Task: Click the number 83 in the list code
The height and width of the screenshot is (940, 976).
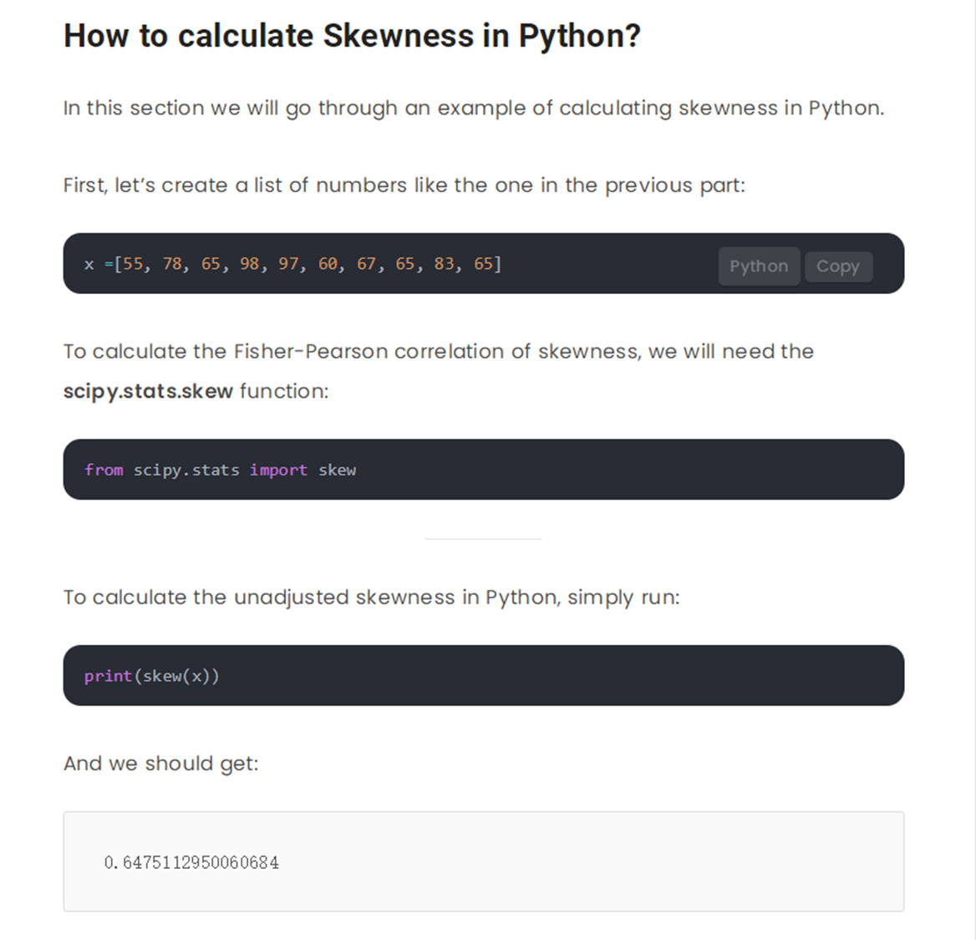Action: click(445, 264)
